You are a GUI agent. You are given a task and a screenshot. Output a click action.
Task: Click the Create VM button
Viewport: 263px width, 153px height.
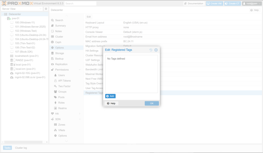coord(214,4)
